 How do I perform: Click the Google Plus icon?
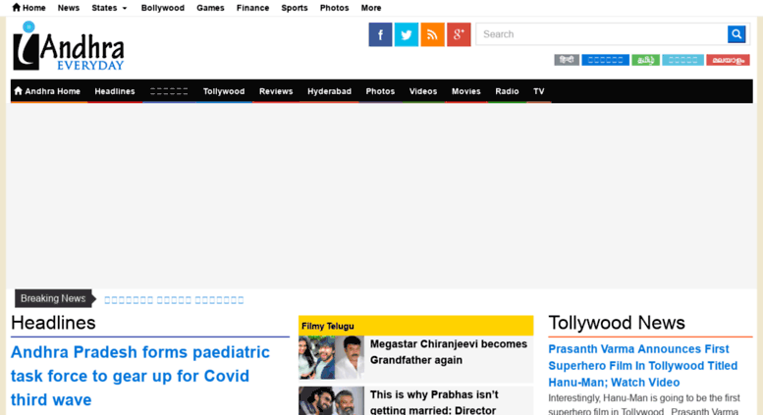click(459, 34)
